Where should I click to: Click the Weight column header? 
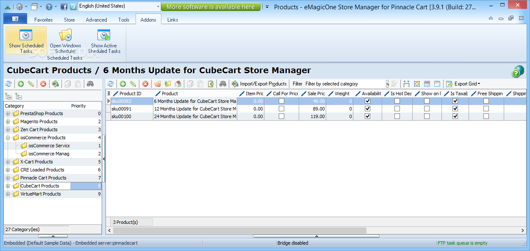coord(339,94)
